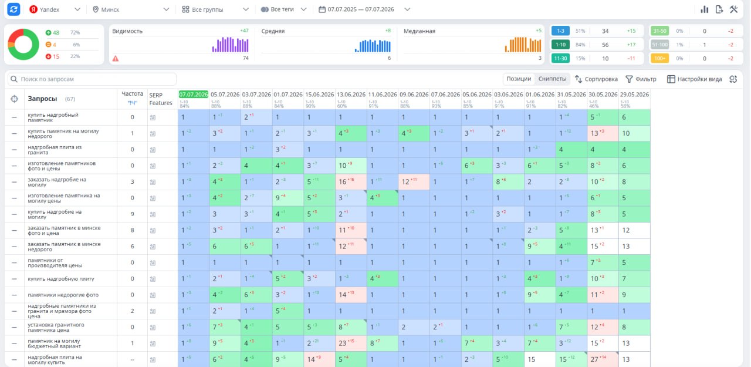Toggle the Позиции view
This screenshot has width=751, height=367.
point(519,79)
